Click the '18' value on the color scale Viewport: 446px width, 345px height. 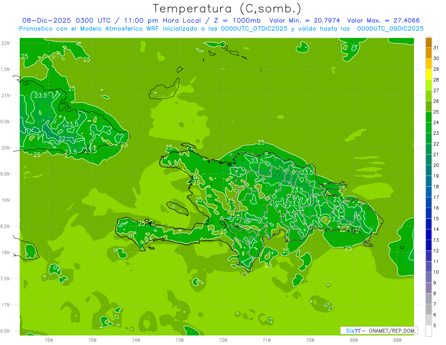[436, 186]
